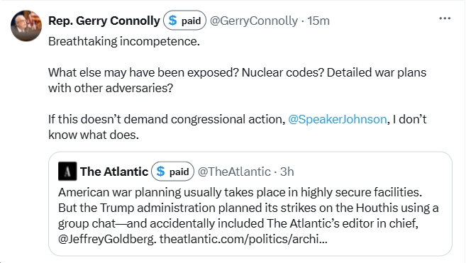The height and width of the screenshot is (263, 466).
Task: Open Gerry Connolly's profile avatar
Action: [26, 26]
